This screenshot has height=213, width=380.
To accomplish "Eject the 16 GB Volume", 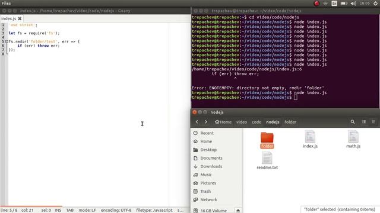I will [x=238, y=211].
